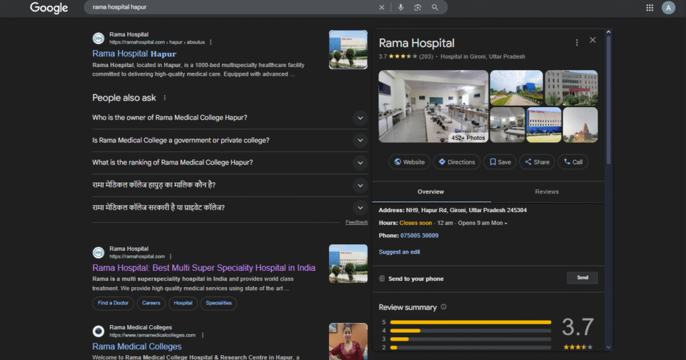
Task: Select the Overview tab
Action: 430,192
